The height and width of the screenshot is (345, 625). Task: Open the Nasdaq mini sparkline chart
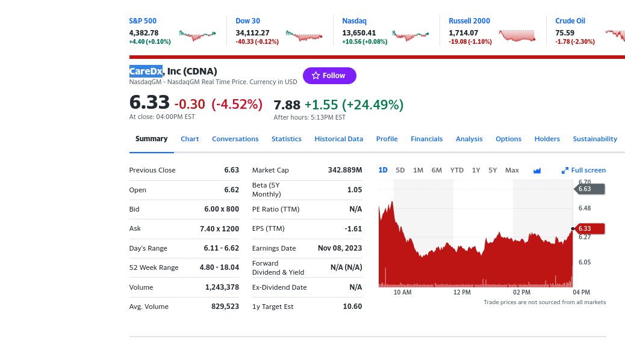(411, 35)
